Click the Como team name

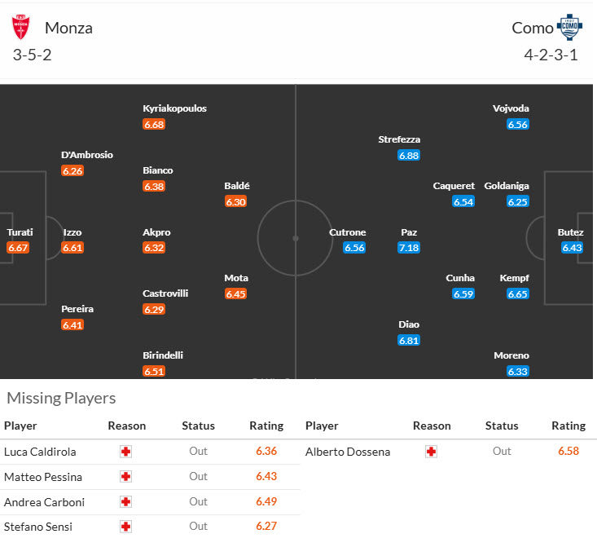pos(532,28)
